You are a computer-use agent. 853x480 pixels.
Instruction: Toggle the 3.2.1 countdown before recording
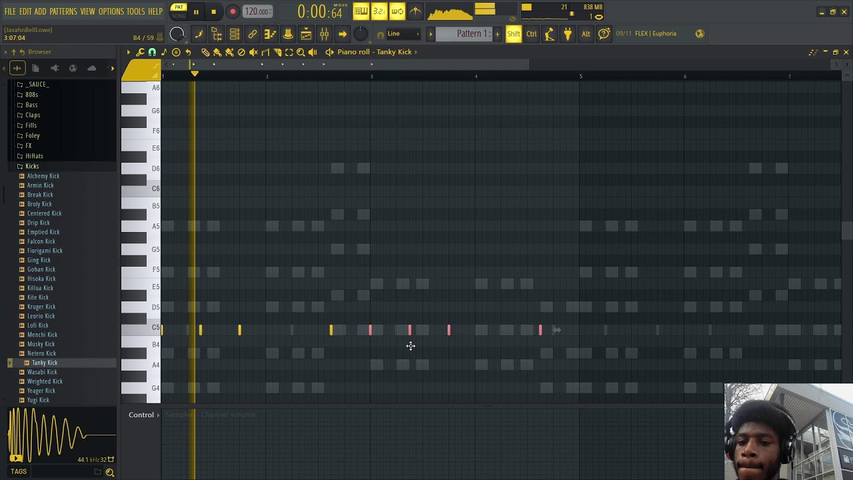(x=379, y=11)
